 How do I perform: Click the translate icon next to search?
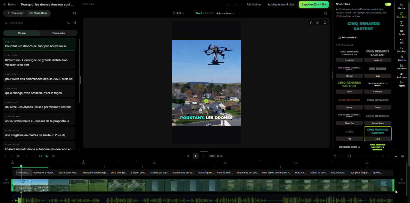(x=68, y=23)
